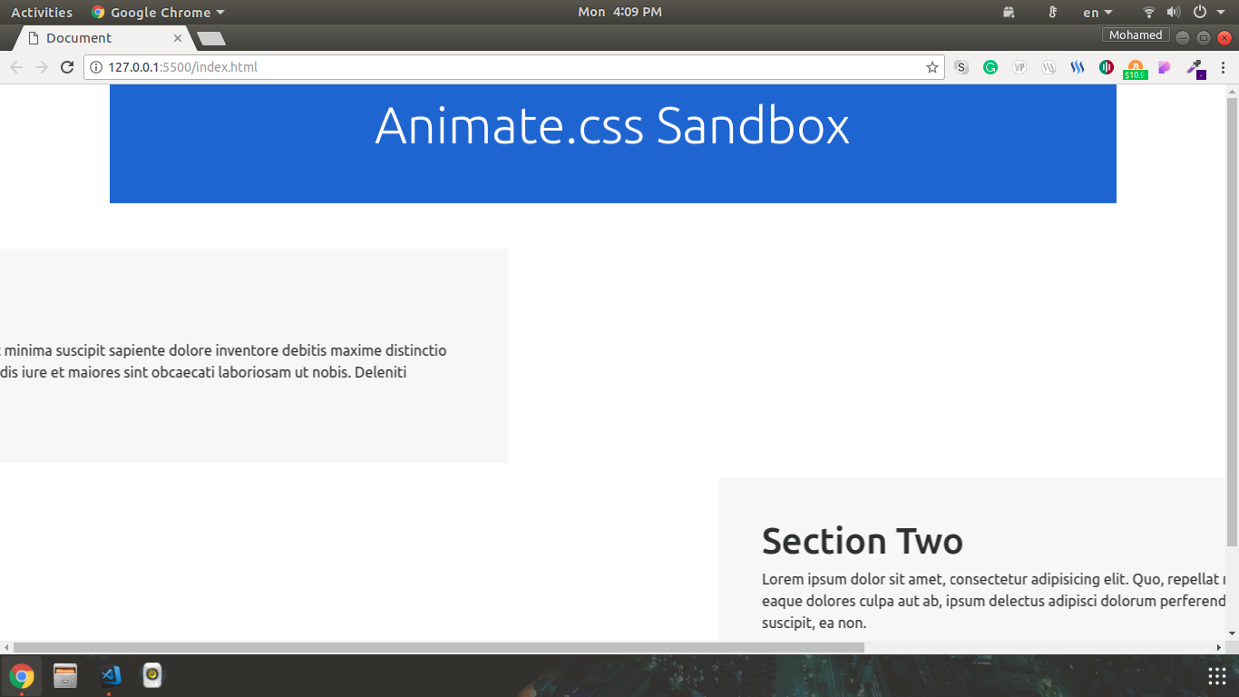Close the Document tab
This screenshot has width=1239, height=697.
point(178,38)
